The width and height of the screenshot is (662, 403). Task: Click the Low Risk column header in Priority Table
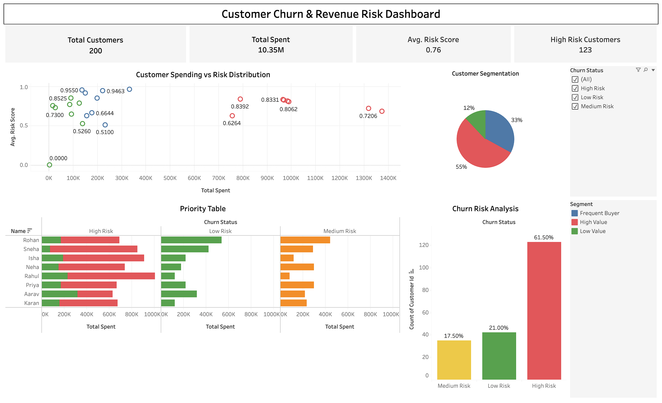click(220, 231)
